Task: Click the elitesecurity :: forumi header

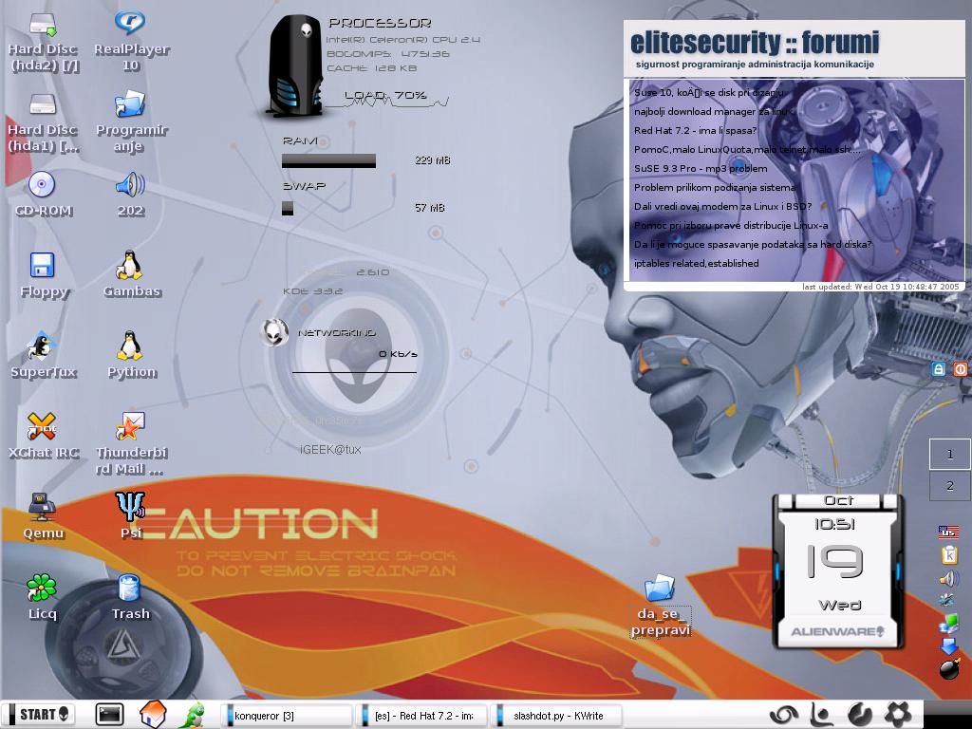Action: [755, 43]
